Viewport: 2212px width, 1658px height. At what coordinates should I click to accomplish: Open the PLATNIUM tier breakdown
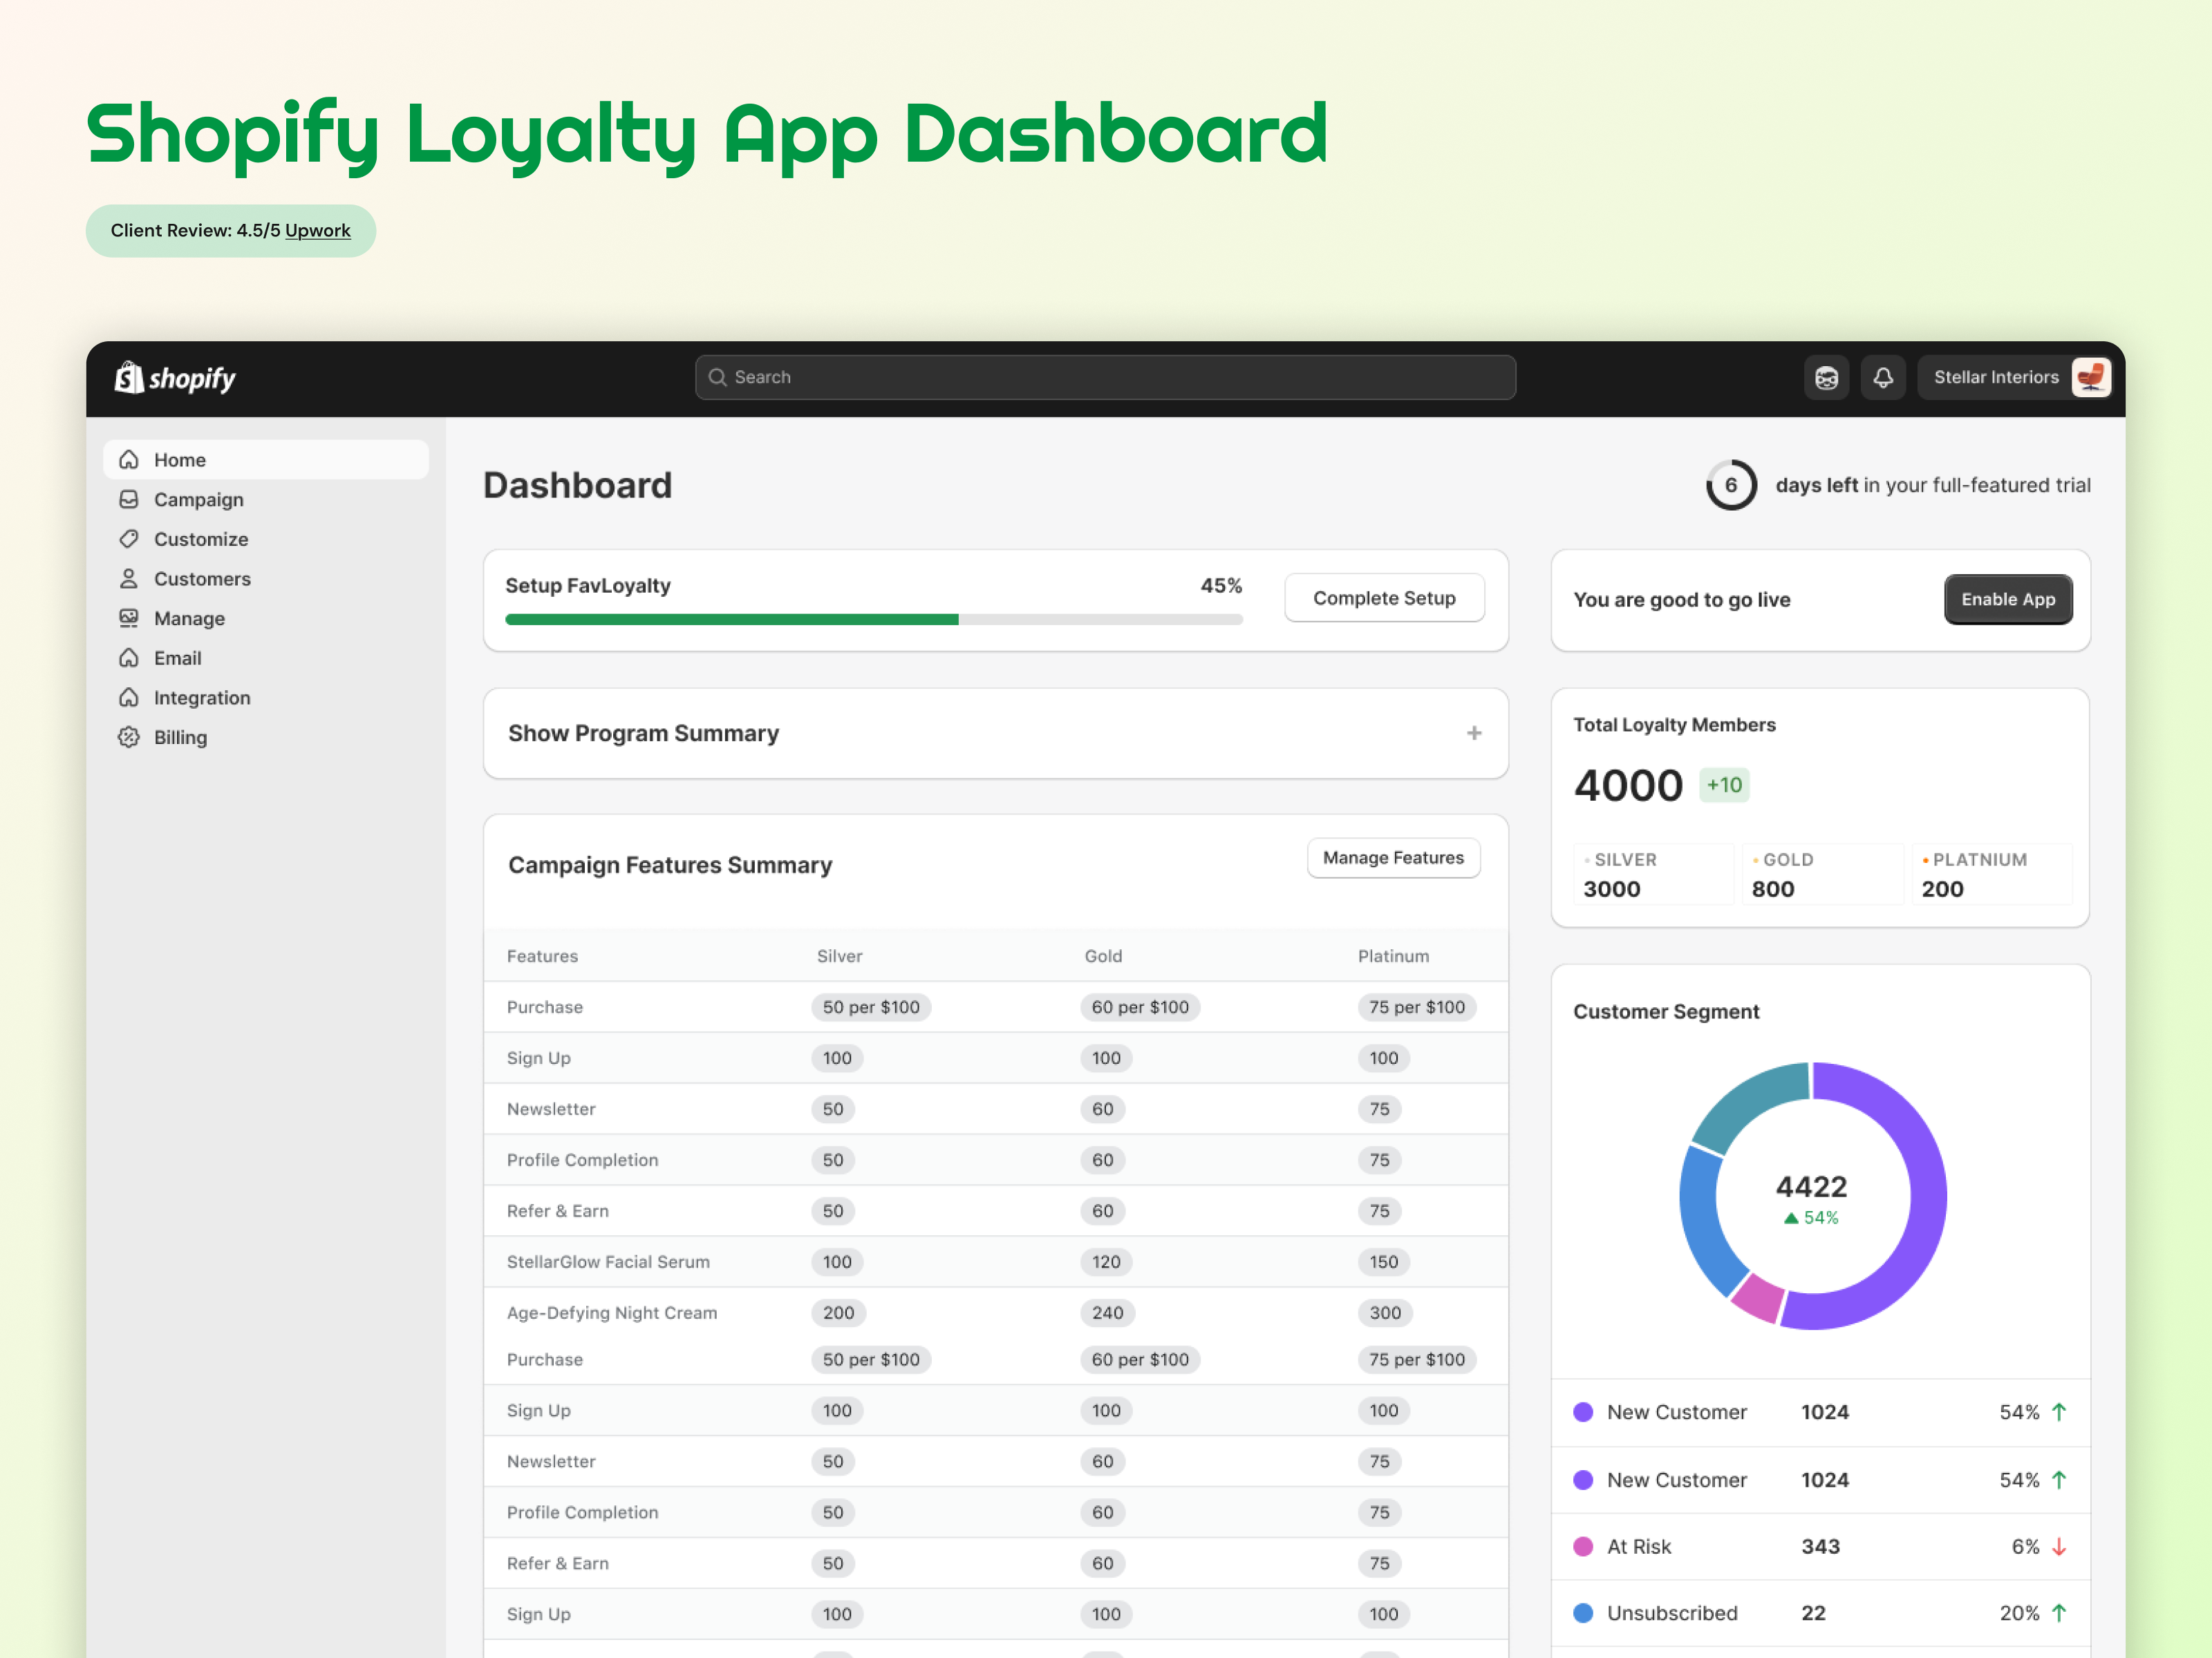coord(1991,873)
